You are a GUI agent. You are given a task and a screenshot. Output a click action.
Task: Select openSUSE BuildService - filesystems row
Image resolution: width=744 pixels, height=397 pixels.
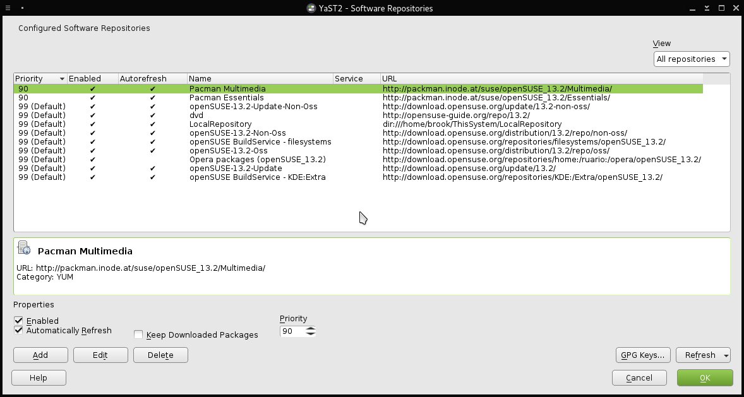click(x=358, y=142)
